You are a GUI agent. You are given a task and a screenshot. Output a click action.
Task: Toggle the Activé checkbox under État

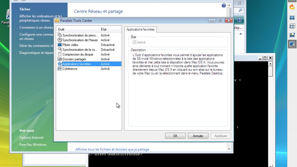click(x=134, y=42)
